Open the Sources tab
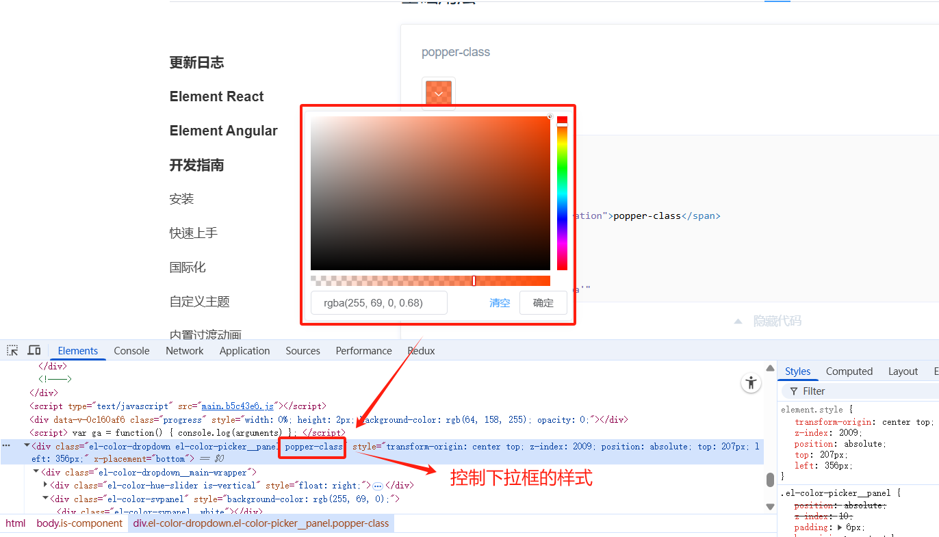This screenshot has height=537, width=939. [x=303, y=350]
